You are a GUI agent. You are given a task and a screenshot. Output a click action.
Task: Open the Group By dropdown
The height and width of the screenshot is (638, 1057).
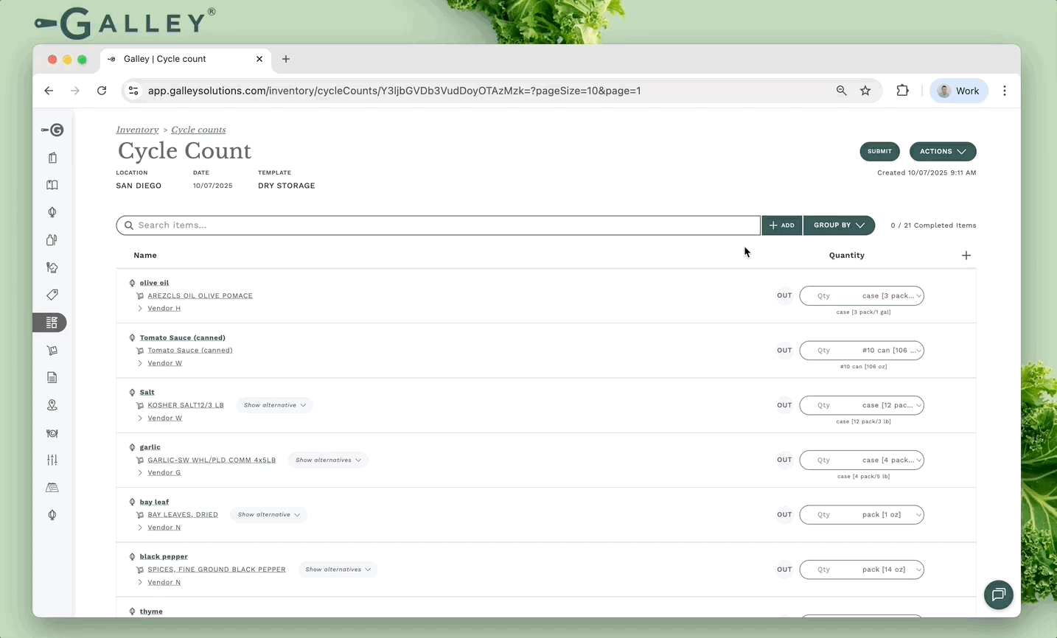(839, 225)
